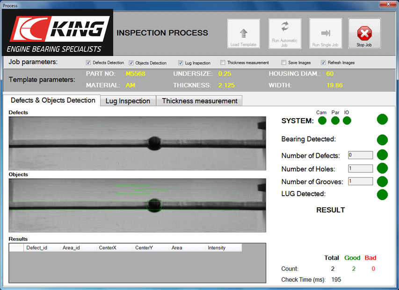Click the Bearing Detected status light
This screenshot has width=399, height=290.
click(x=382, y=140)
